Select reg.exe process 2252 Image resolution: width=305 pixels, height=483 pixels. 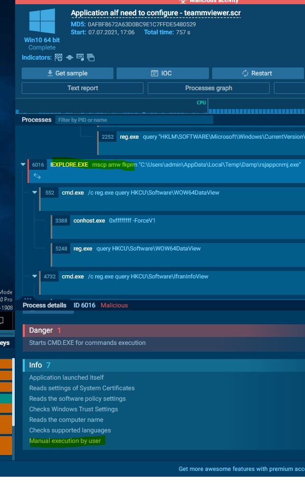click(202, 143)
